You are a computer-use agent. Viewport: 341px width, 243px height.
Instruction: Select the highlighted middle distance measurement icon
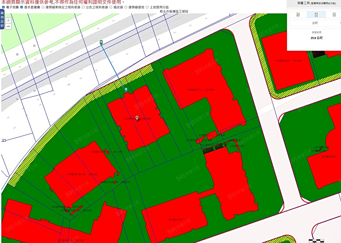point(316,14)
